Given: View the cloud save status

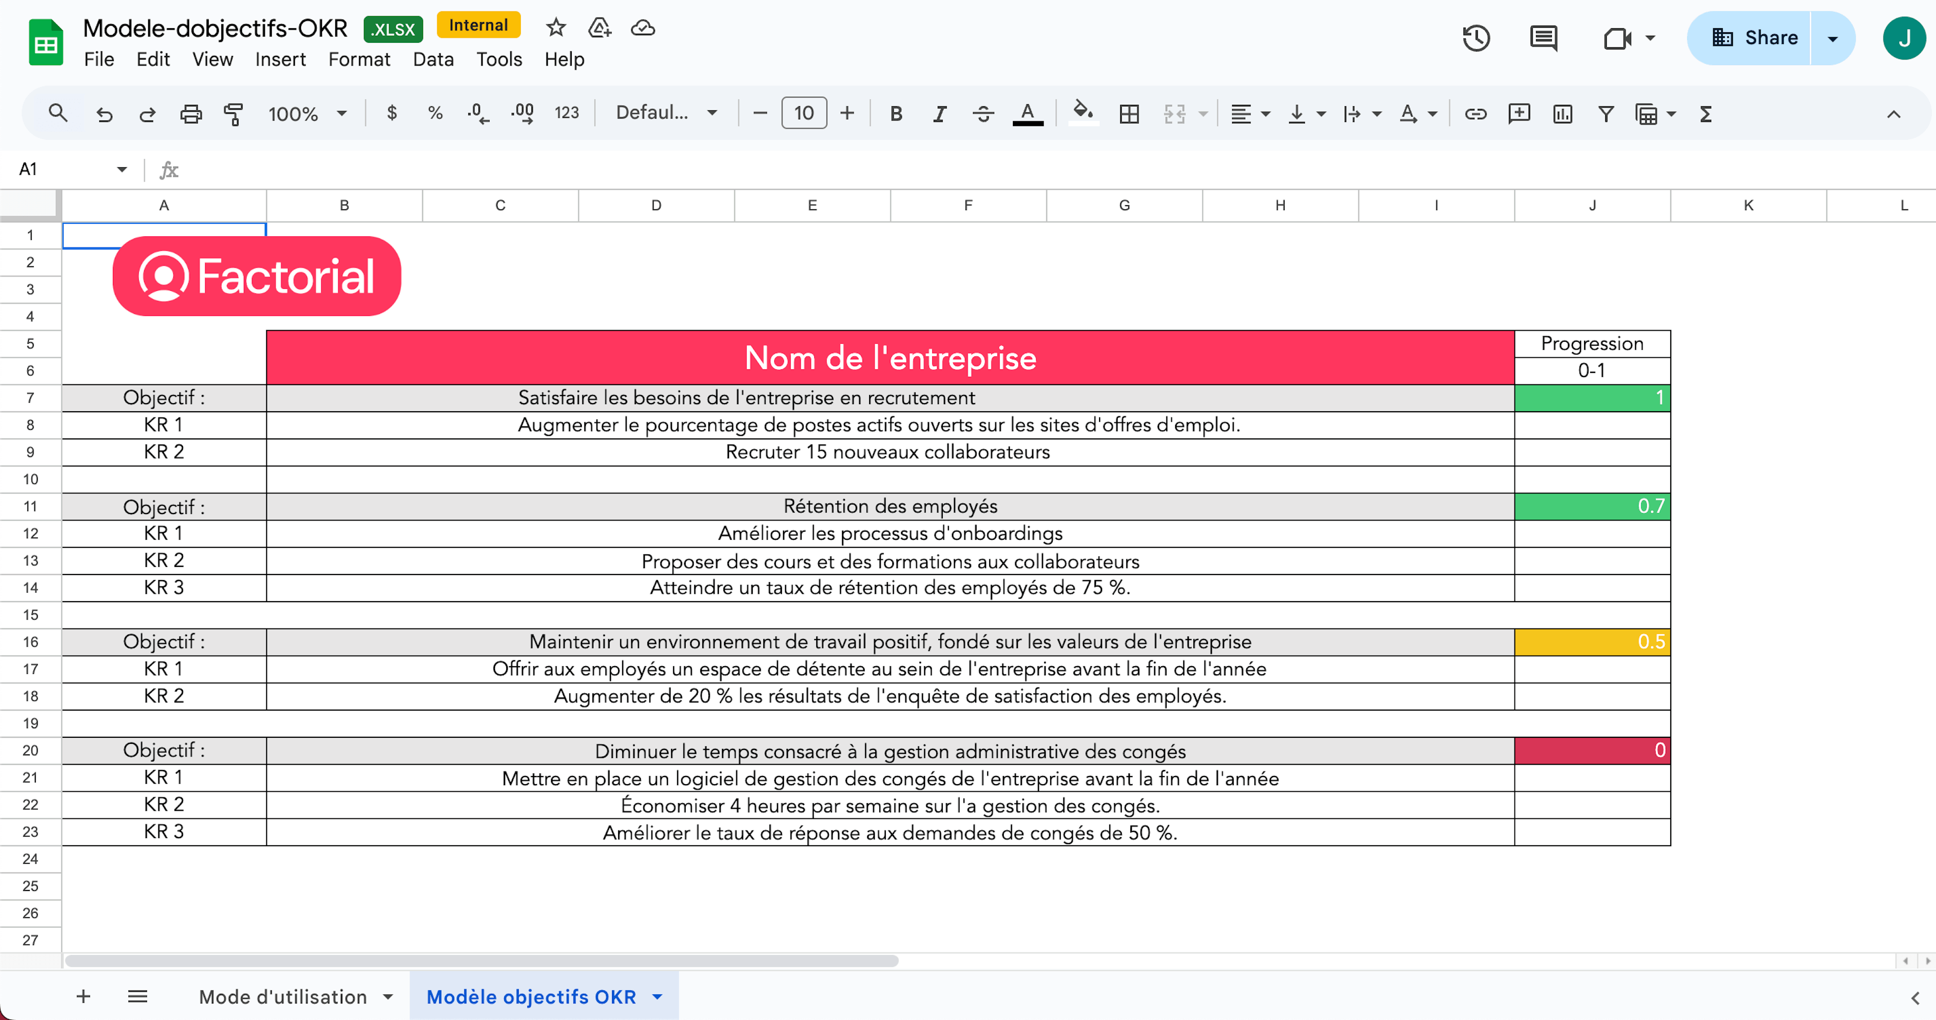Looking at the screenshot, I should pos(643,28).
